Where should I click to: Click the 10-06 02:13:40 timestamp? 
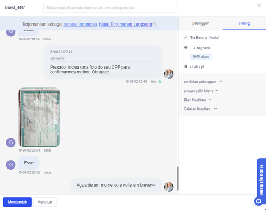point(136,82)
